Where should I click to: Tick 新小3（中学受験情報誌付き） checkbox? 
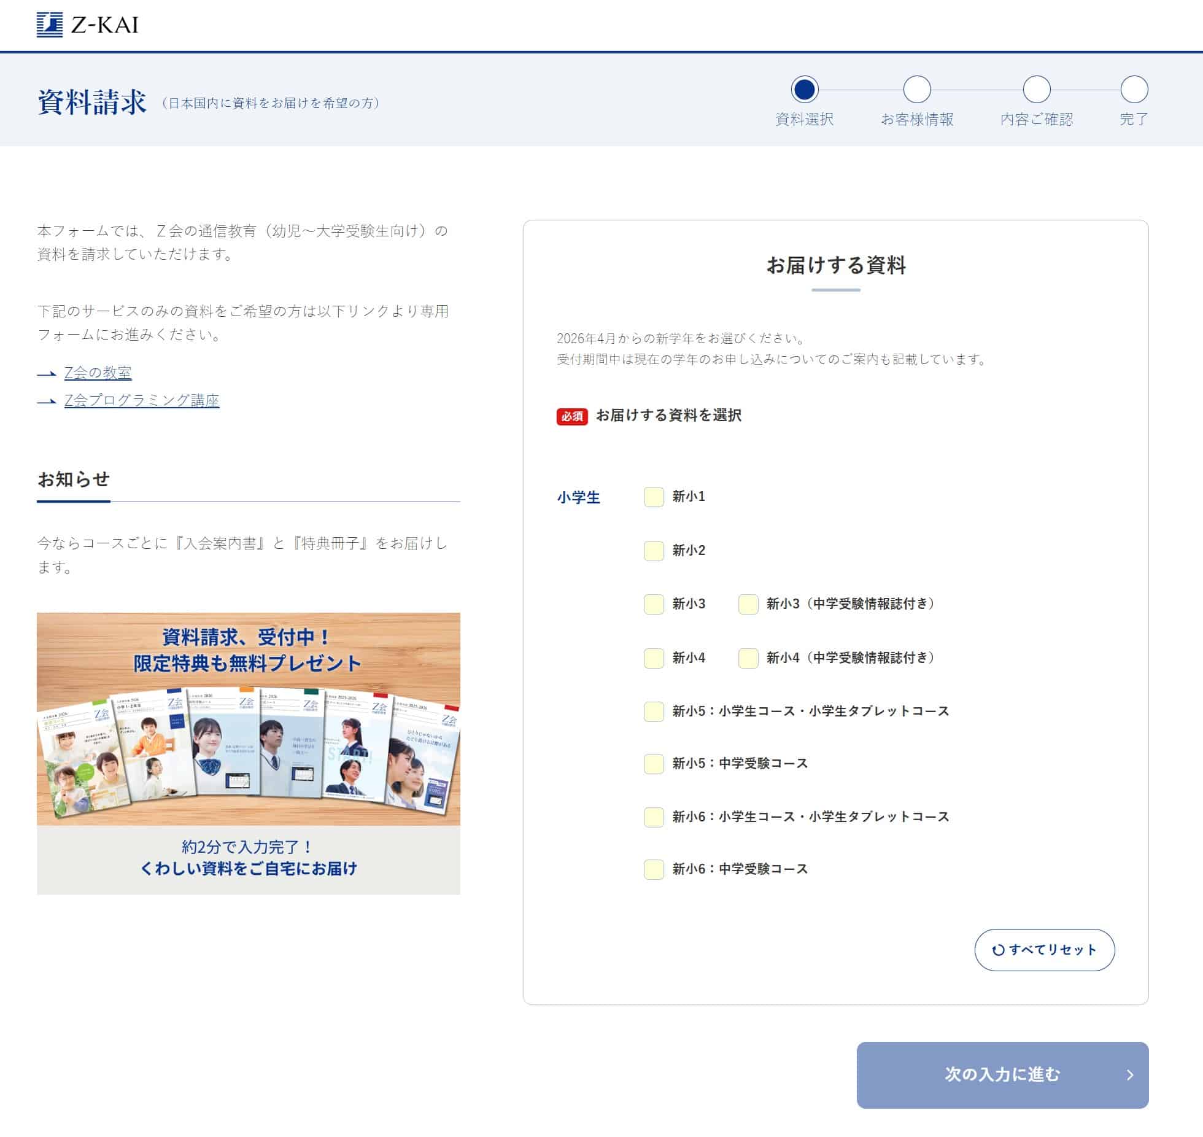pyautogui.click(x=748, y=604)
